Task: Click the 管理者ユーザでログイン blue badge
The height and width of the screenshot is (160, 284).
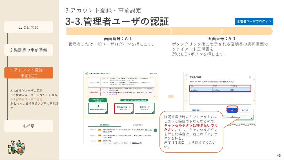Action: tap(254, 22)
